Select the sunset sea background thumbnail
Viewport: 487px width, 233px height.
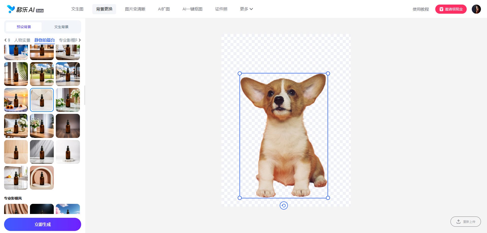[16, 100]
